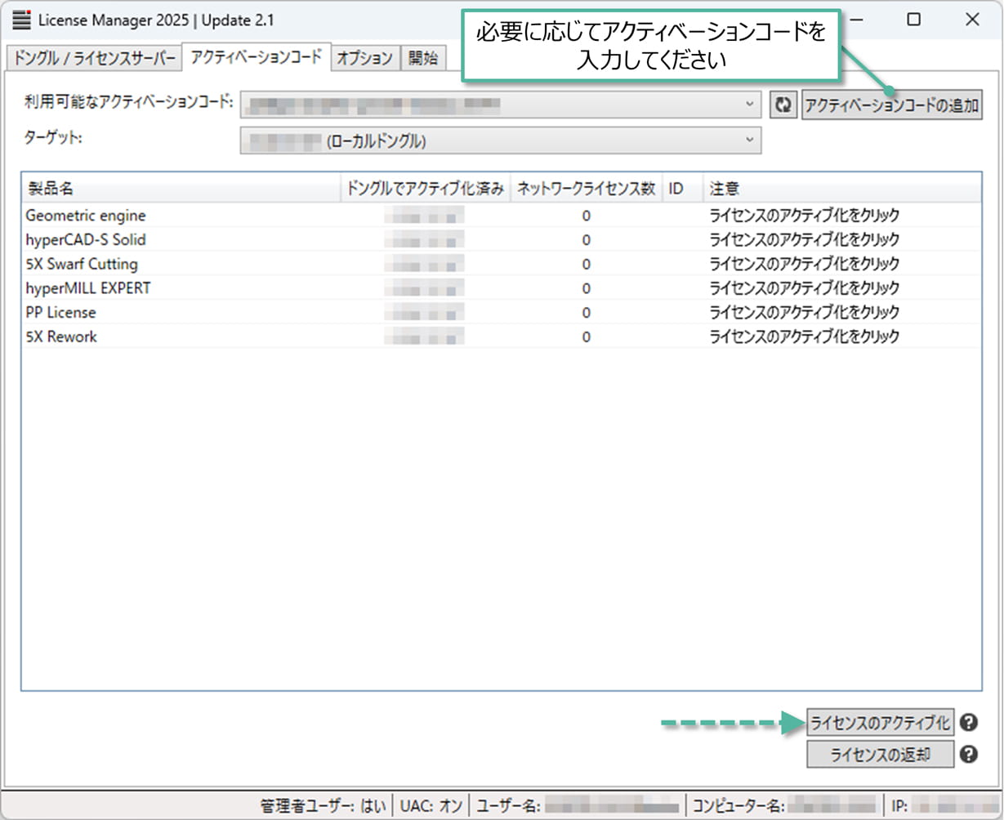Select the hyperMILL EXPERT row
Image resolution: width=1004 pixels, height=820 pixels.
(x=502, y=288)
